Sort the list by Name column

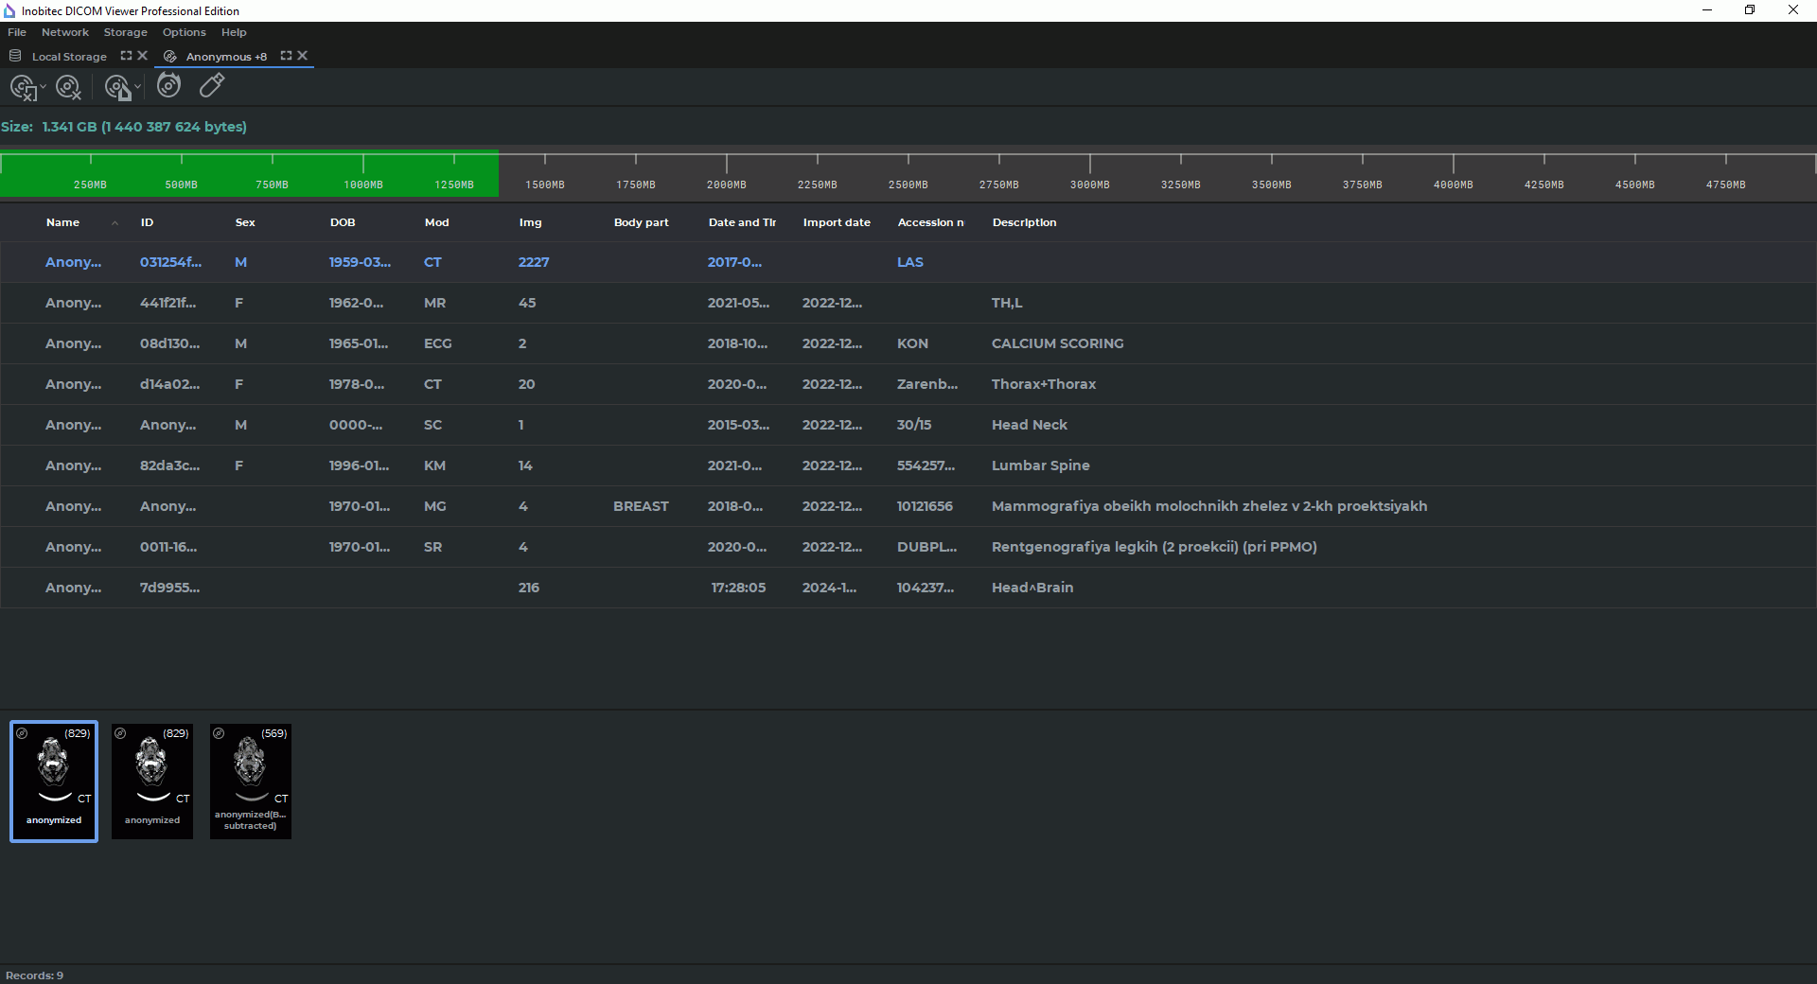(63, 222)
